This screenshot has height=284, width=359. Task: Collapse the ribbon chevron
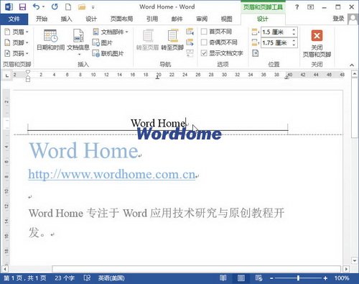pyautogui.click(x=352, y=65)
